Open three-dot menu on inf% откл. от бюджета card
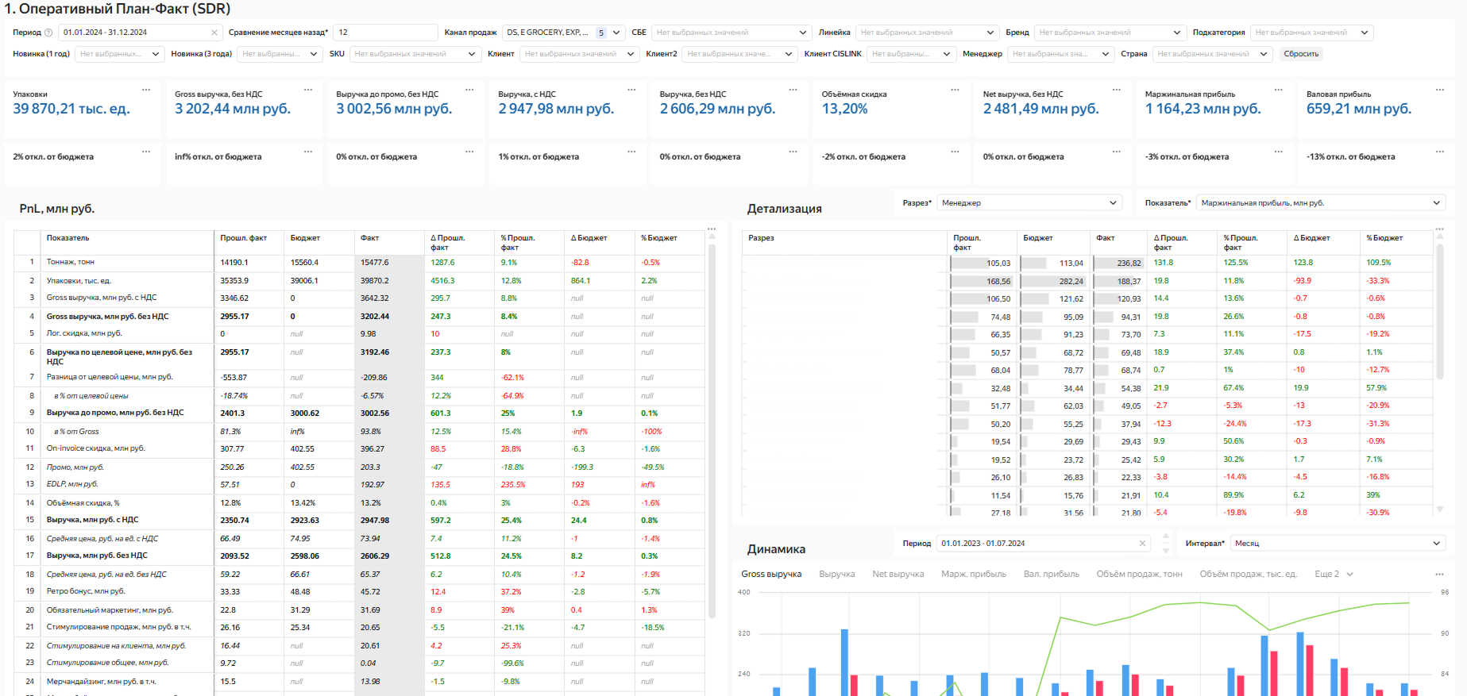Screen dimensions: 1467x696 [308, 152]
